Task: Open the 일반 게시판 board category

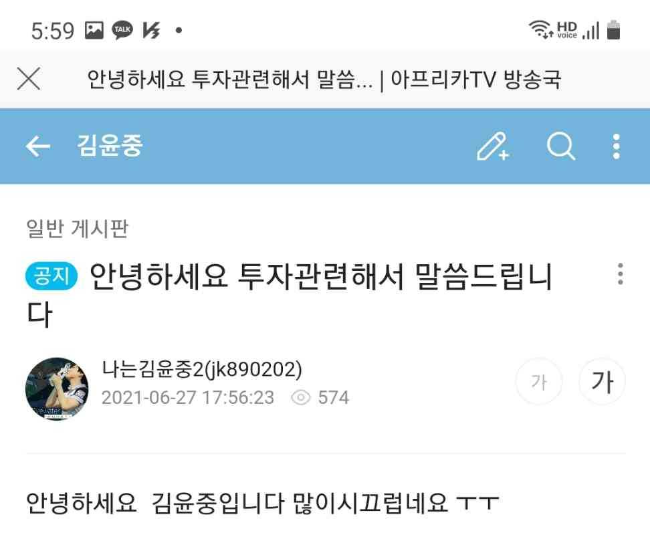Action: [x=77, y=228]
